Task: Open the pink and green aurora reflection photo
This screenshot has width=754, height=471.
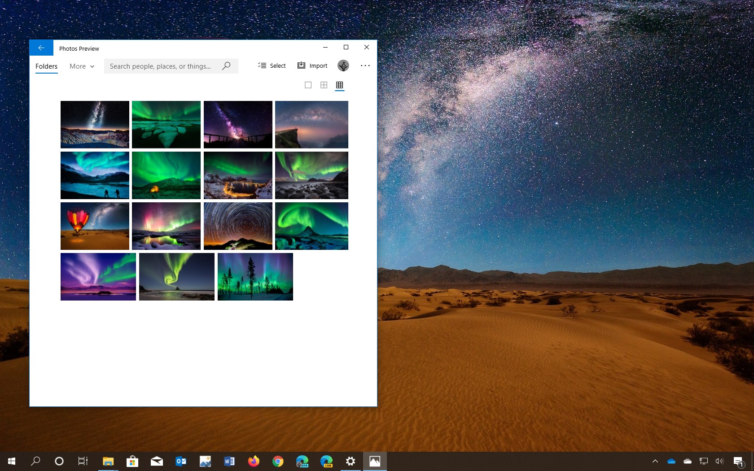Action: 166,226
